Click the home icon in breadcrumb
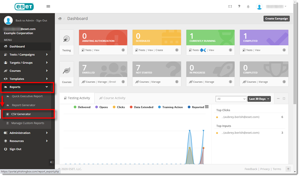 60,18
